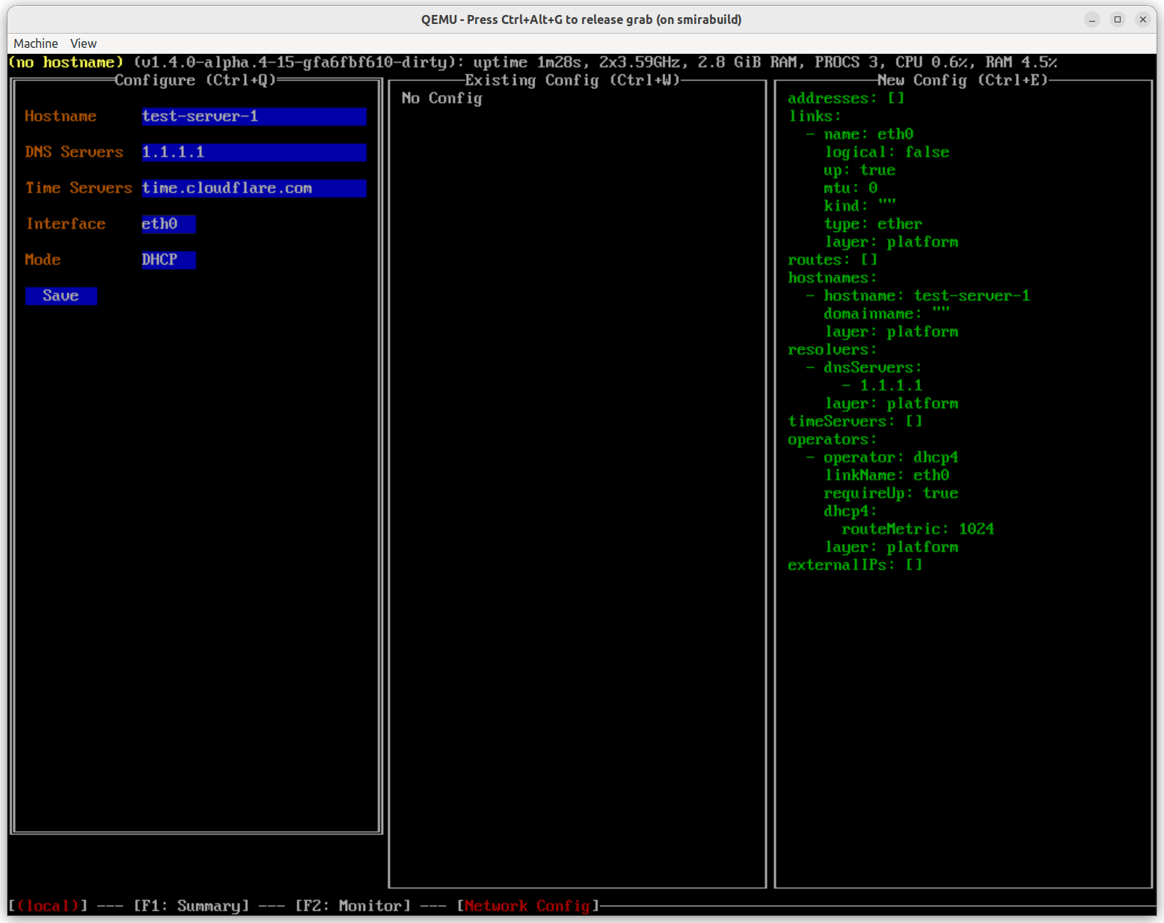Click the 'domainname: ""' line
1164x923 pixels.
click(886, 313)
